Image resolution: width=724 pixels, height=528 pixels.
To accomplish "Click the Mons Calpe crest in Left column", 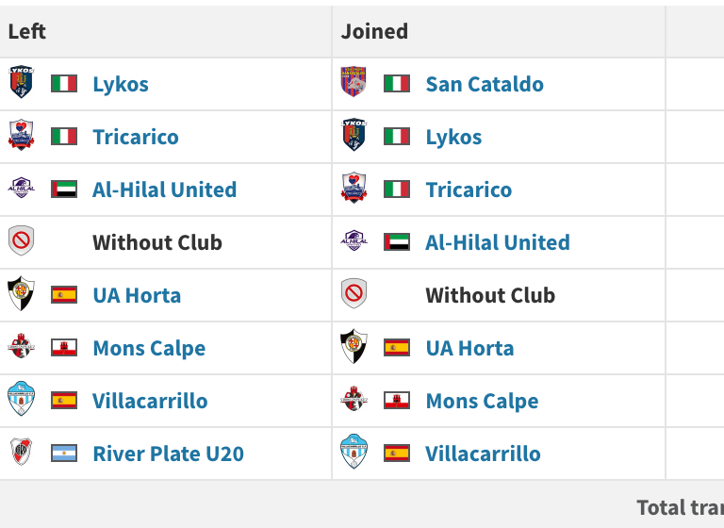I will click(x=21, y=347).
